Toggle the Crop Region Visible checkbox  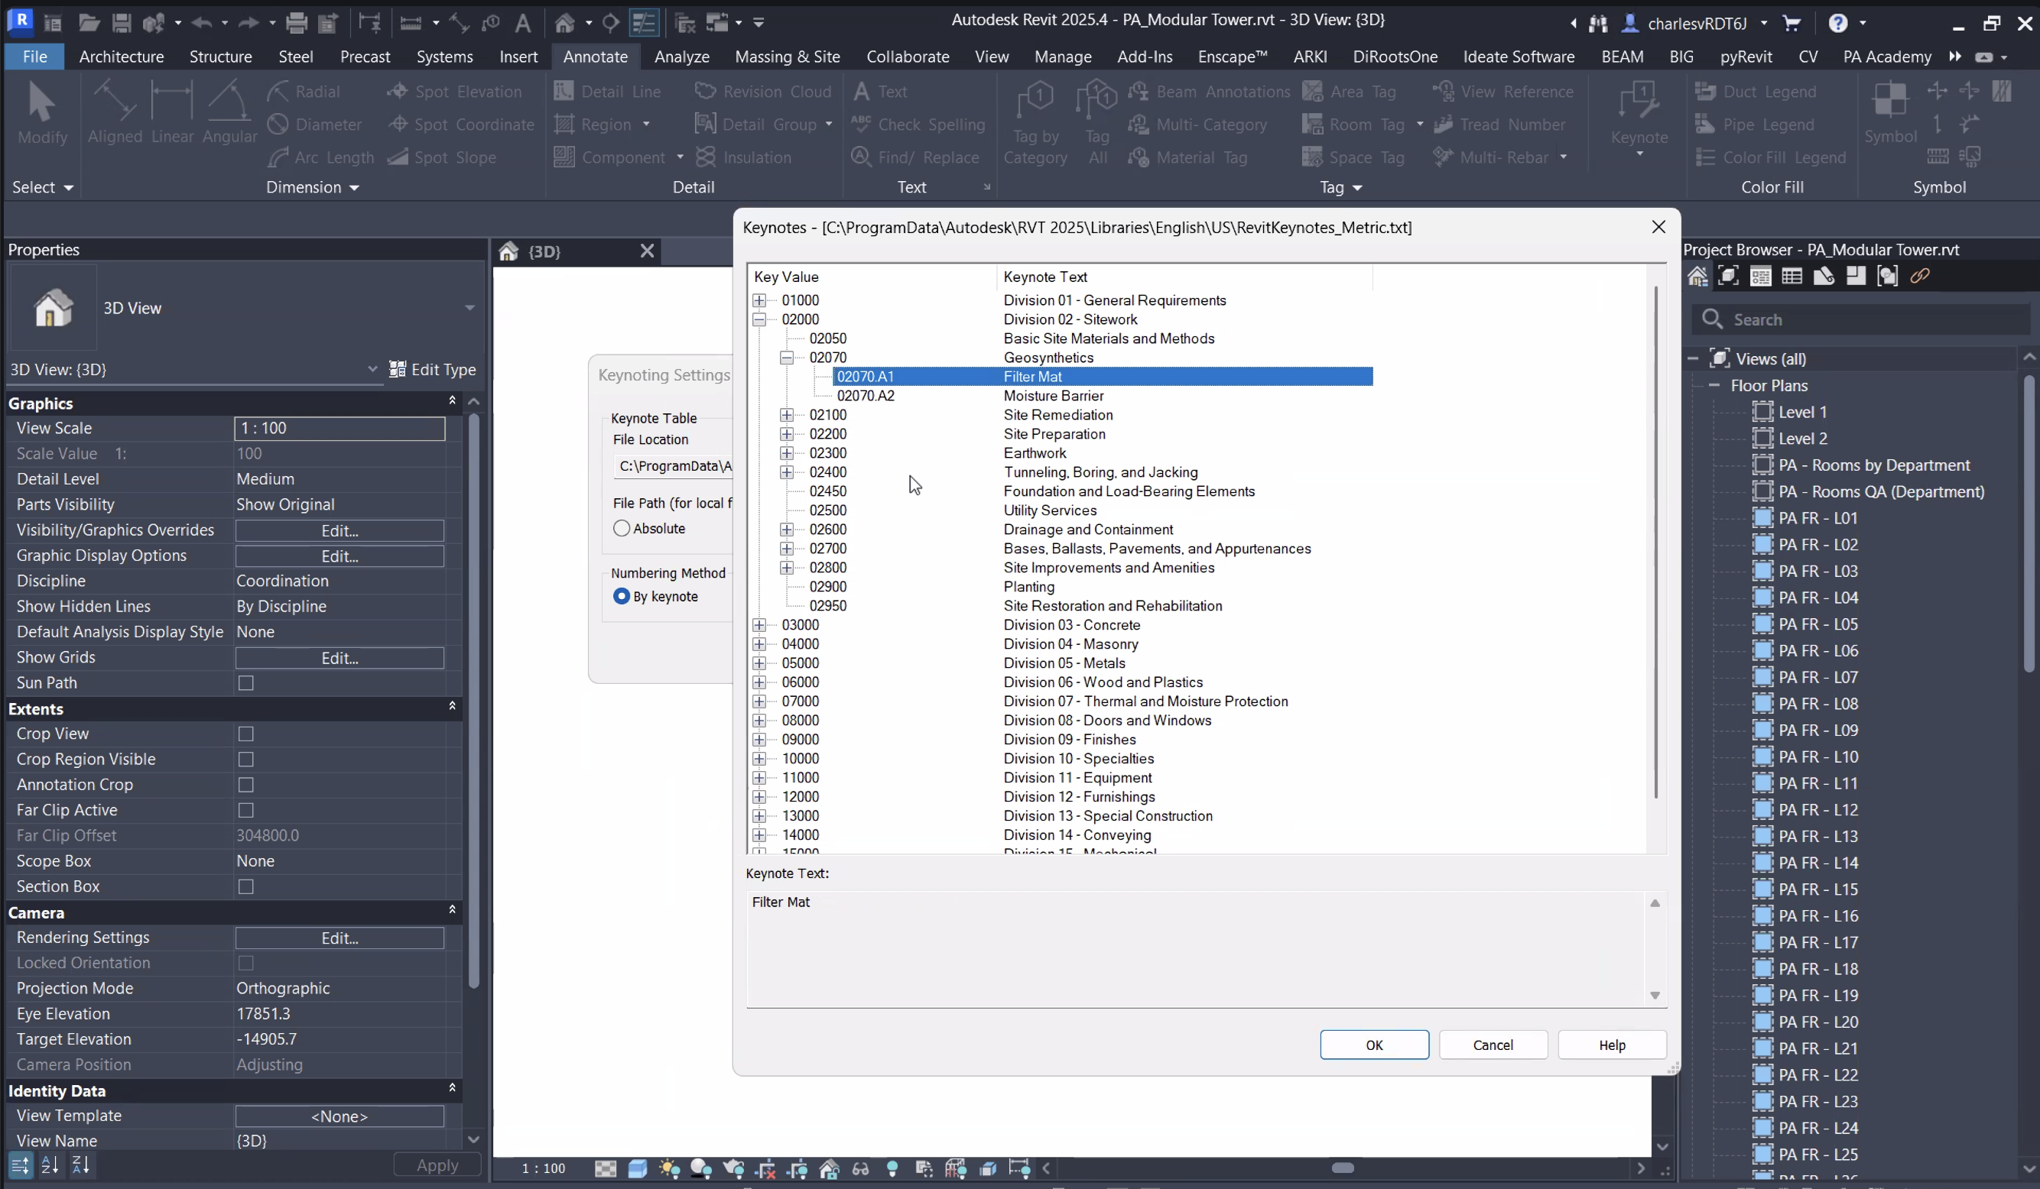(246, 760)
